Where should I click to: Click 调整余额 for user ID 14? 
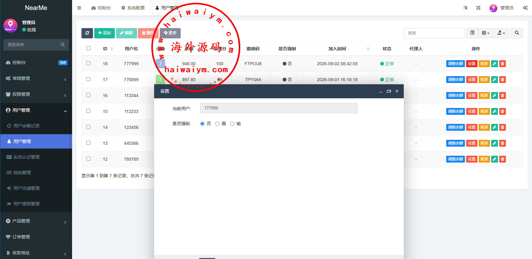point(456,127)
